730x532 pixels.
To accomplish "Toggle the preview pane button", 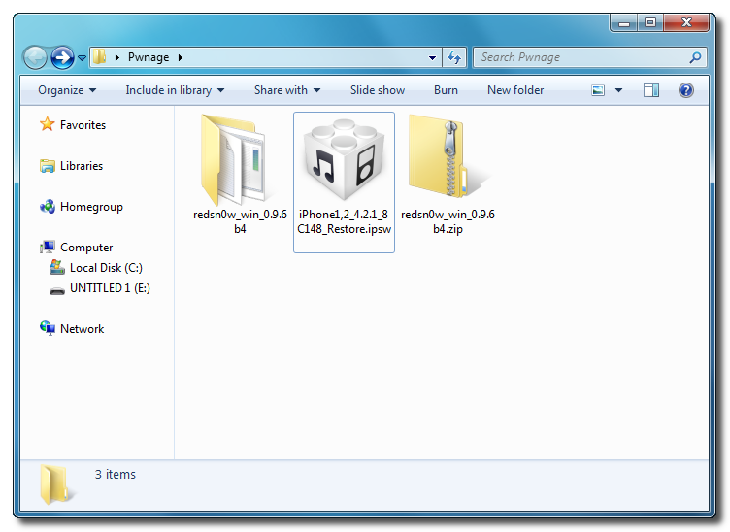I will click(651, 90).
